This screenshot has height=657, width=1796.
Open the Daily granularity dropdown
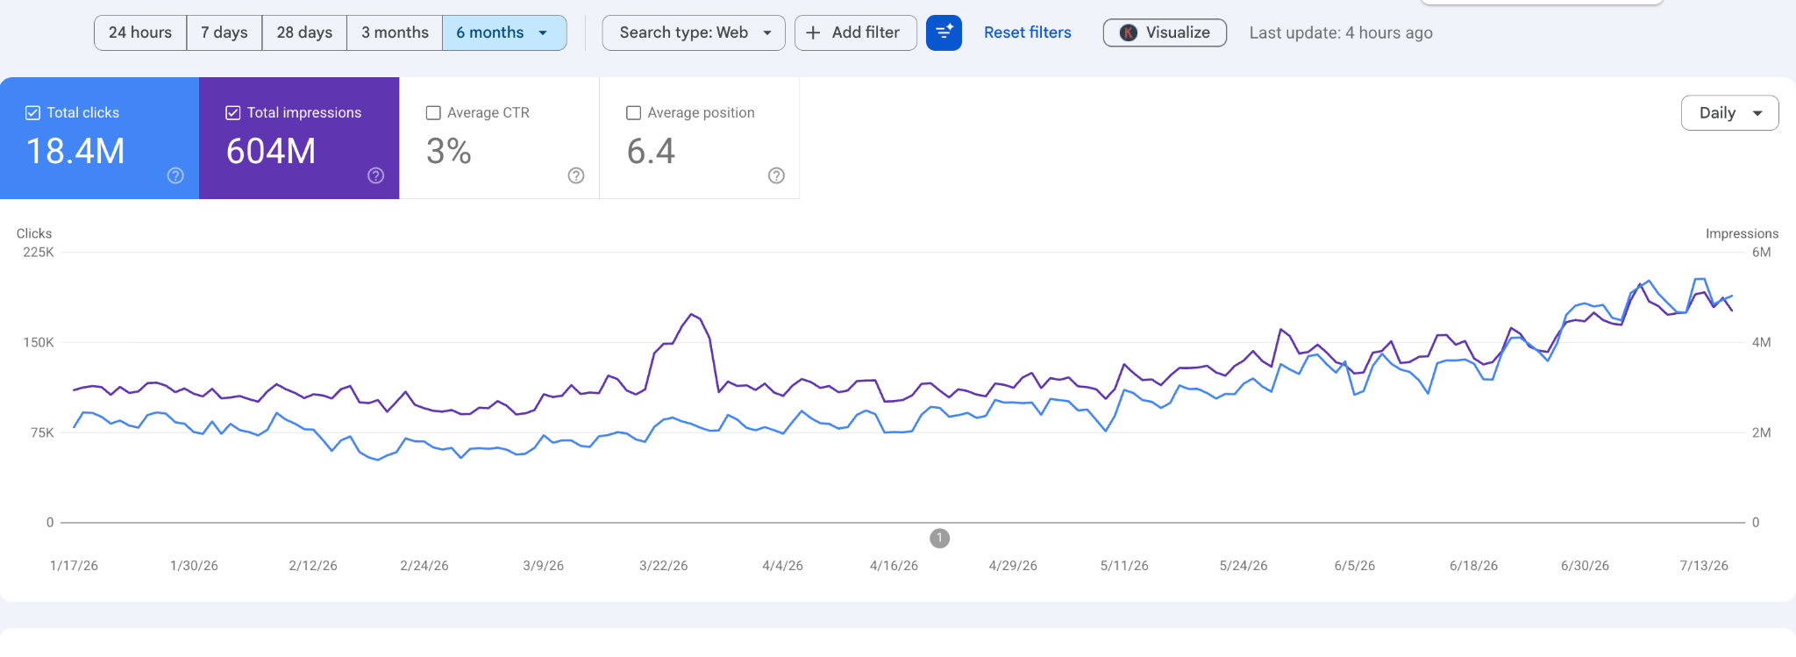[1729, 112]
